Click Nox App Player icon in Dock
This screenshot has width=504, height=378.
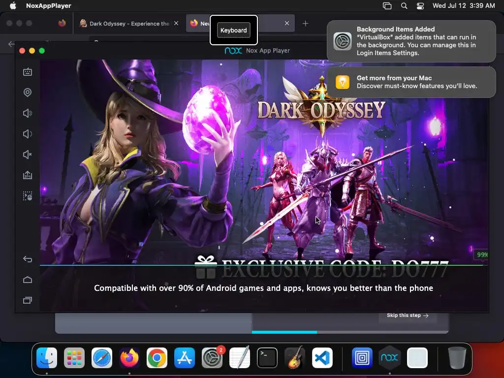coord(390,358)
